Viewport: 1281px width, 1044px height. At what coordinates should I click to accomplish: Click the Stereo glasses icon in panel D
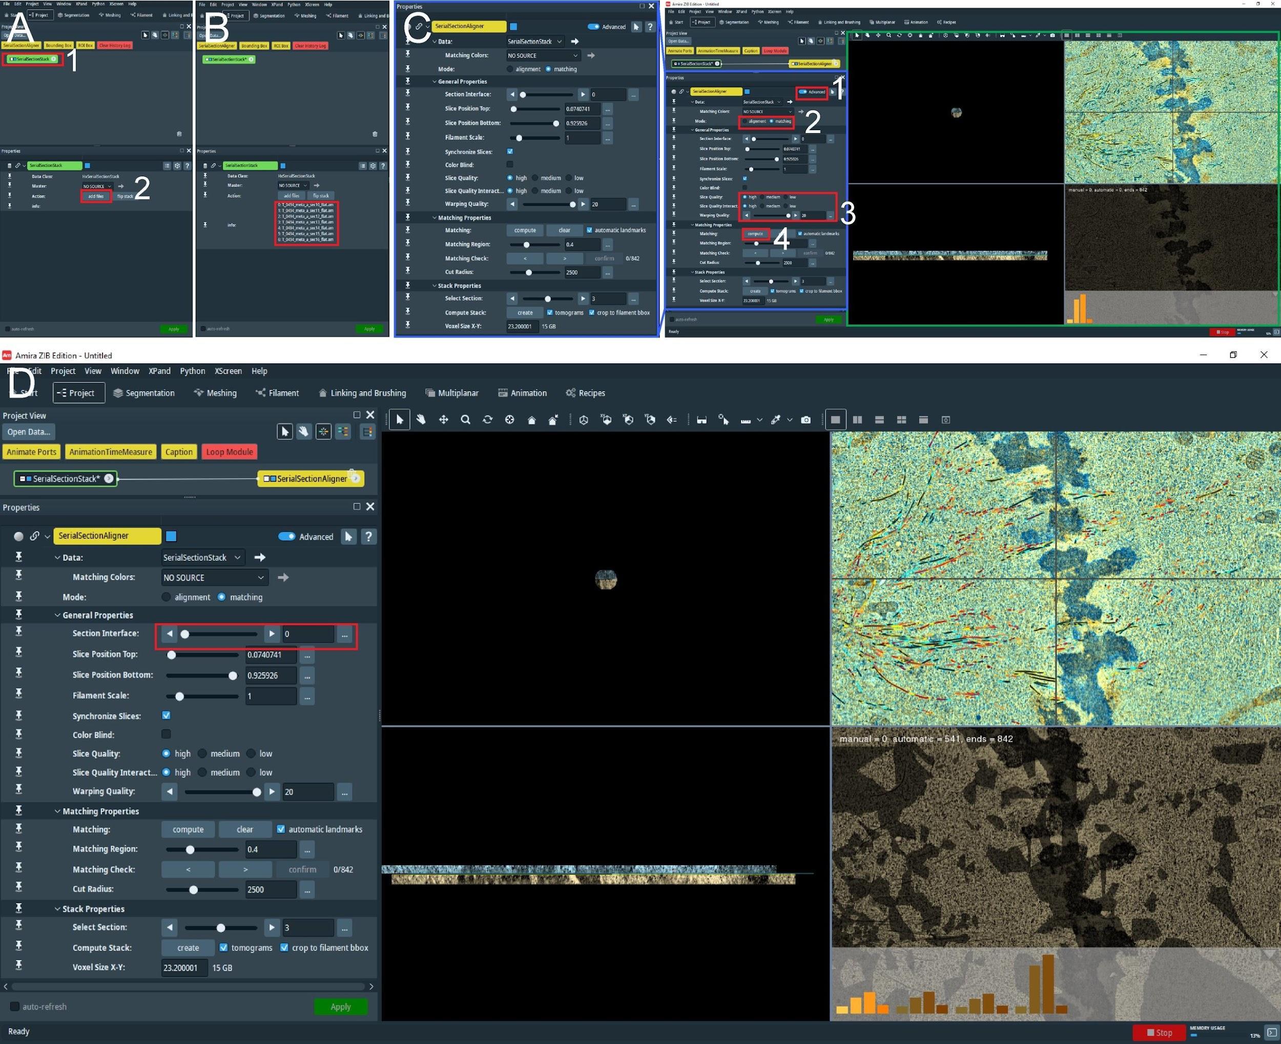click(x=701, y=420)
